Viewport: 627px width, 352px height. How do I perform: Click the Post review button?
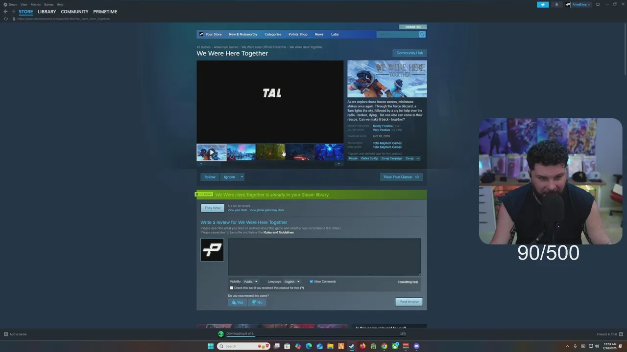point(409,302)
